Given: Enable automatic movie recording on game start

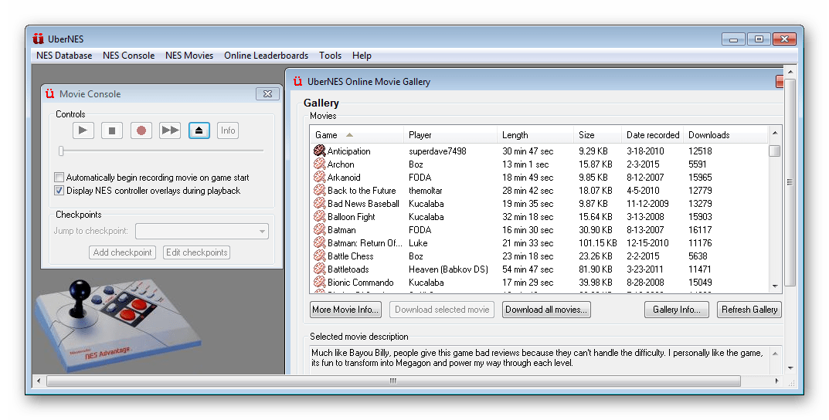Looking at the screenshot, I should tap(59, 178).
